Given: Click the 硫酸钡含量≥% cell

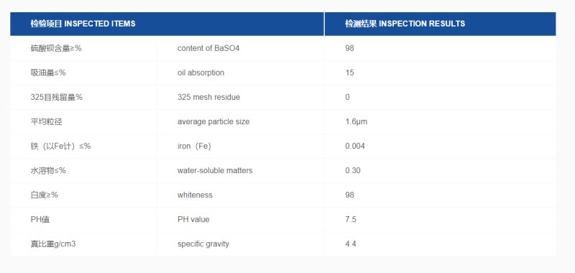Looking at the screenshot, I should (x=56, y=48).
